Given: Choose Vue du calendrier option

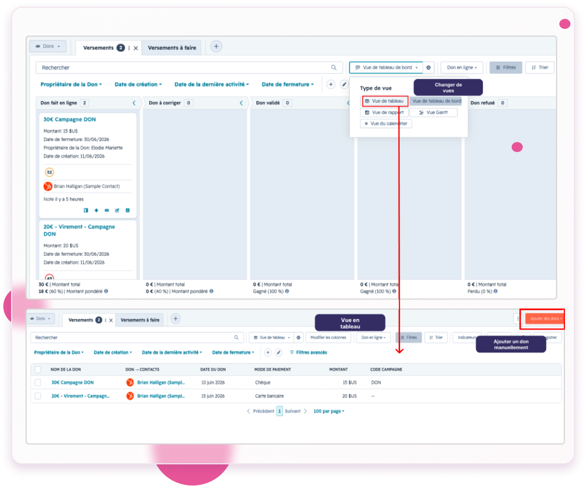Looking at the screenshot, I should 386,124.
